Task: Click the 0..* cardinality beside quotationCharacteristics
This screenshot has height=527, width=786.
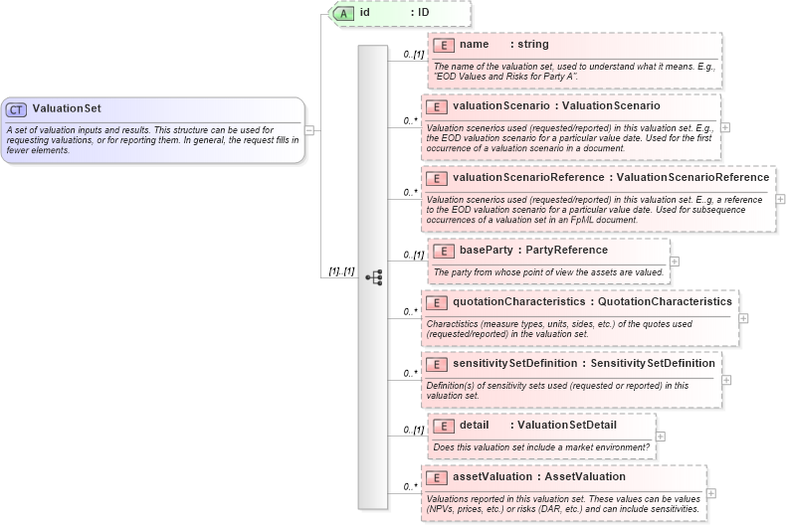Action: (411, 311)
